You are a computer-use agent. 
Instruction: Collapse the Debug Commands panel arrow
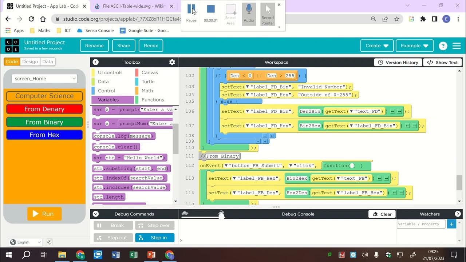point(96,214)
